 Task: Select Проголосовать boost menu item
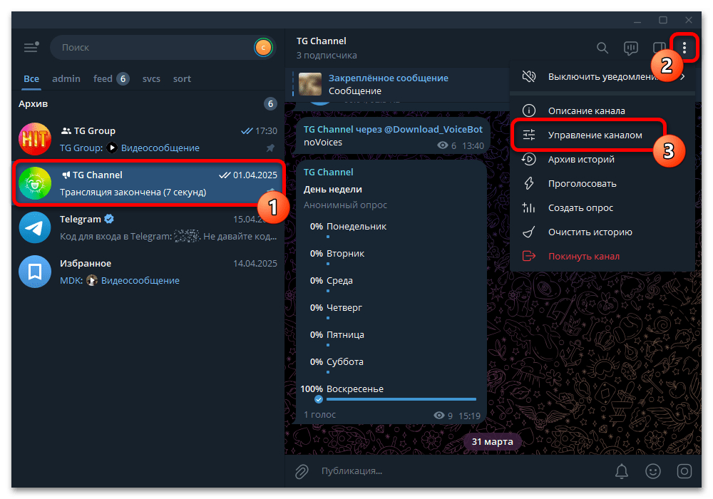[x=602, y=184]
